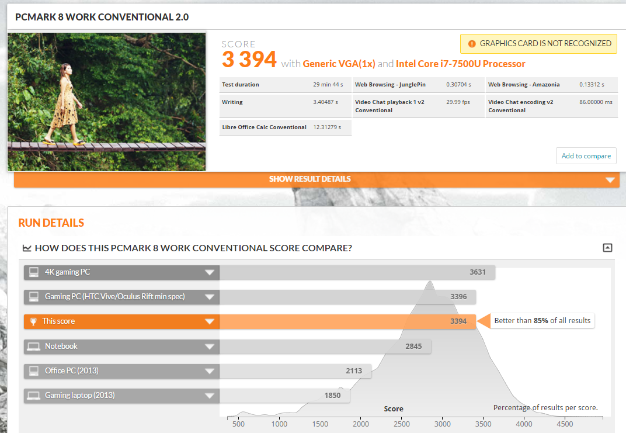Image resolution: width=626 pixels, height=433 pixels.
Task: Click the laptop icon for Gaming laptop (2013)
Action: click(x=33, y=396)
